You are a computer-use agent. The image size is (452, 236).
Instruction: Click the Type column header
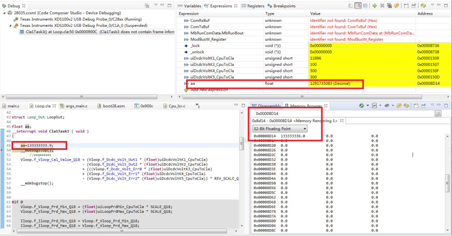286,14
